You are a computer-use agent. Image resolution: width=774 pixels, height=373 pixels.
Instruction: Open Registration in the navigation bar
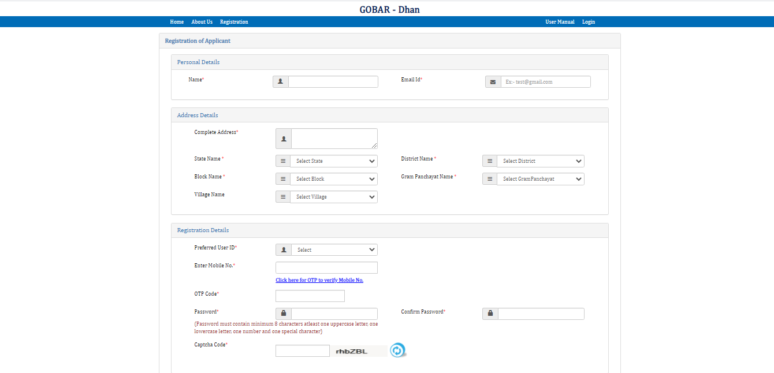point(234,22)
